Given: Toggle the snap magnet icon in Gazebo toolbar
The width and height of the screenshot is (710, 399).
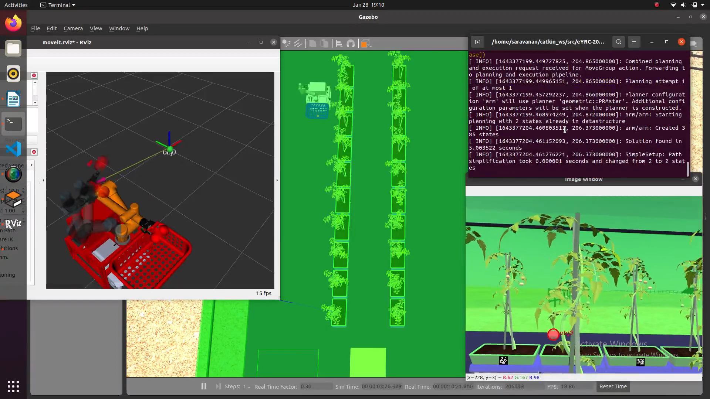Looking at the screenshot, I should (351, 44).
